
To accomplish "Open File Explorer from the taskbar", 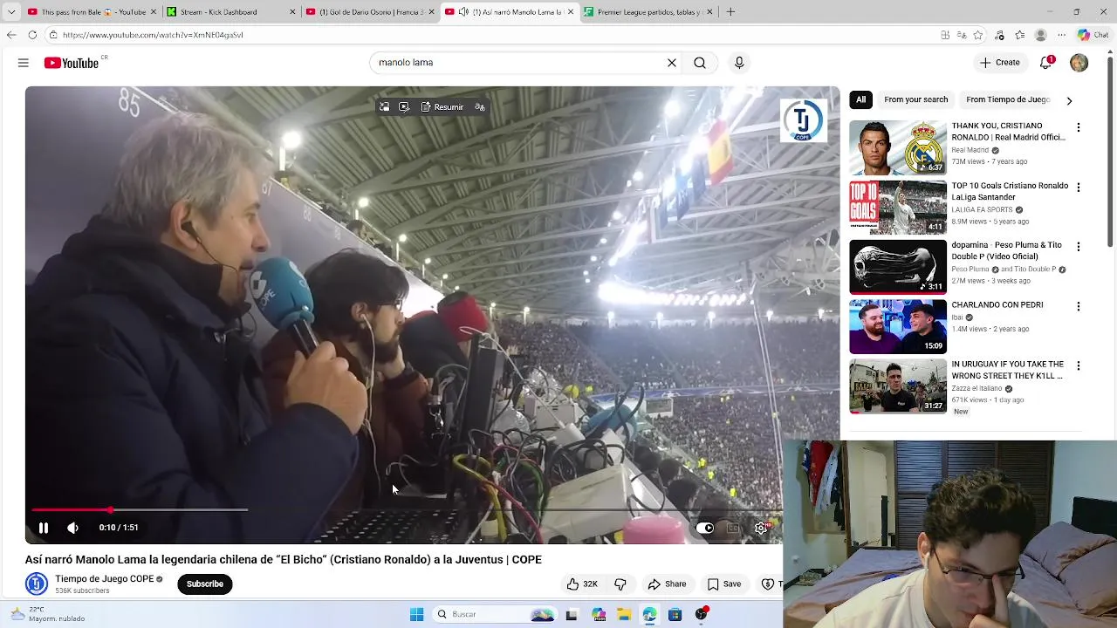I will 624,615.
